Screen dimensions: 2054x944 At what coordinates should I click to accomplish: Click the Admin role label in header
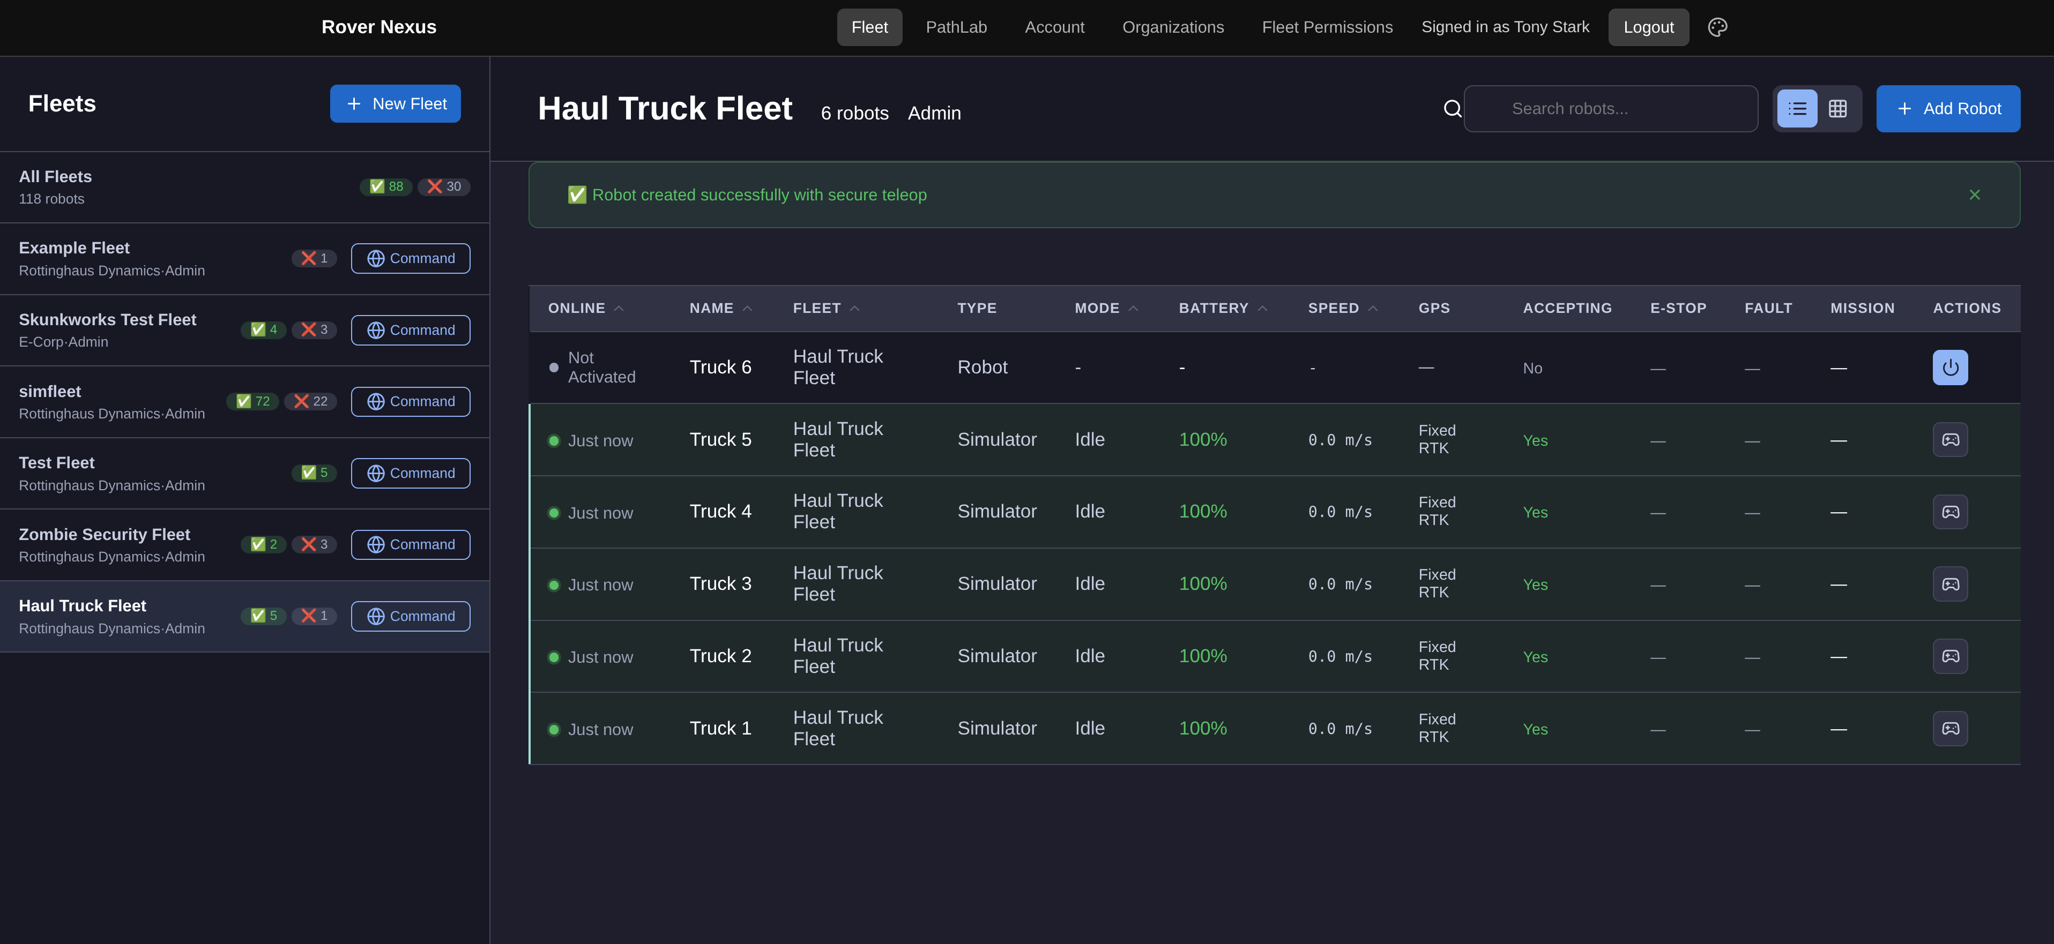pos(934,113)
